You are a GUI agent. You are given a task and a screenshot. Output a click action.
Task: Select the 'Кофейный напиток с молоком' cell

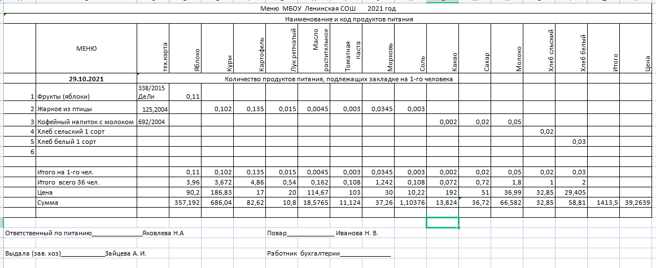point(86,122)
